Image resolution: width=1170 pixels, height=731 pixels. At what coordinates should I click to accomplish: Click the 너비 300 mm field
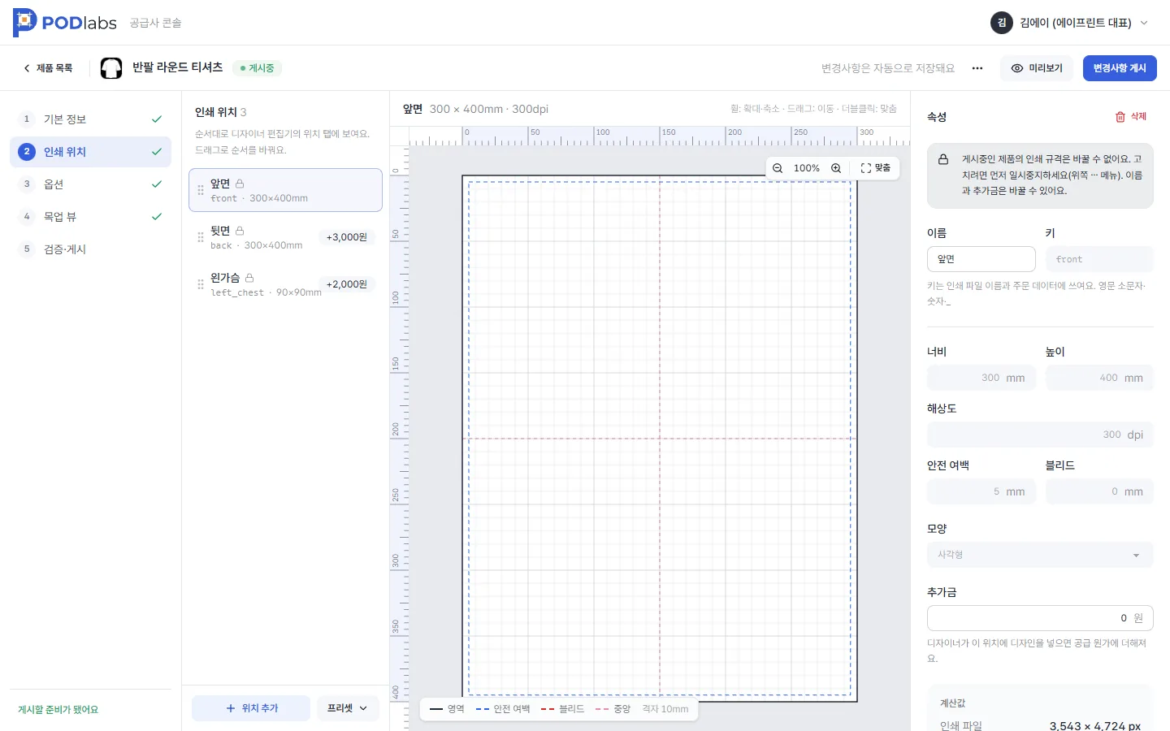[x=981, y=378]
